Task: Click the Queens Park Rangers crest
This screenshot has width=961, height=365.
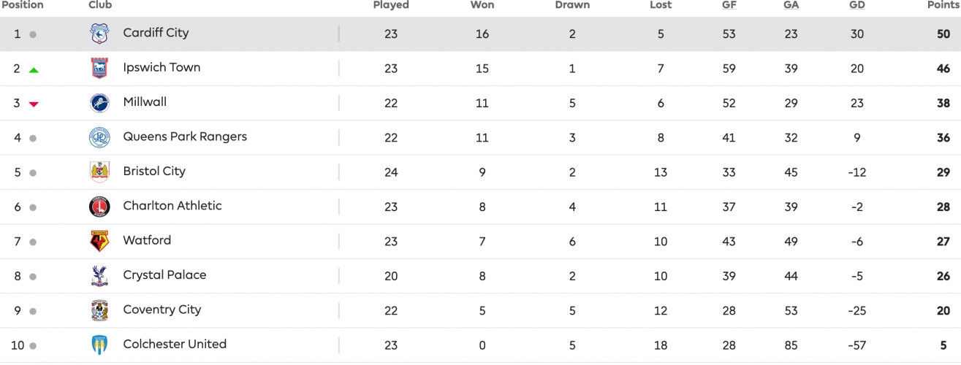Action: (99, 137)
